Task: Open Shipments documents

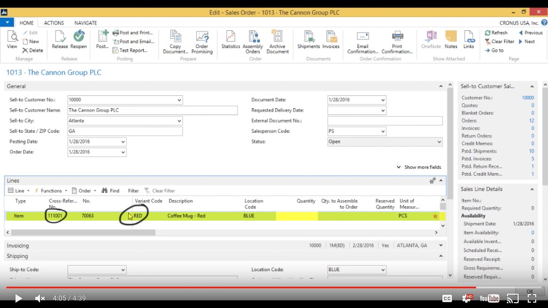Action: [x=308, y=39]
